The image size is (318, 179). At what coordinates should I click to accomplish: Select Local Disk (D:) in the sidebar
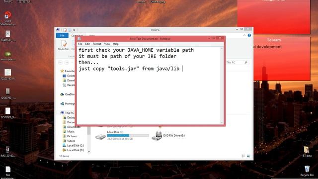click(73, 150)
